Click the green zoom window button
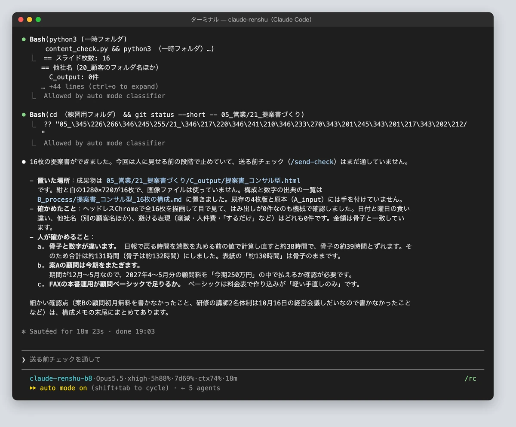Image resolution: width=516 pixels, height=427 pixels. point(38,19)
